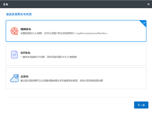Click the mp4/mov/avi/wmv/flv/mkv description text
Image resolution: width=152 pixels, height=114 pixels.
pyautogui.click(x=64, y=33)
